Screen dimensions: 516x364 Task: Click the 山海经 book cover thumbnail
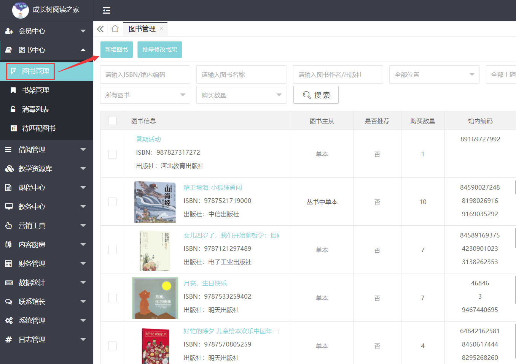click(155, 202)
